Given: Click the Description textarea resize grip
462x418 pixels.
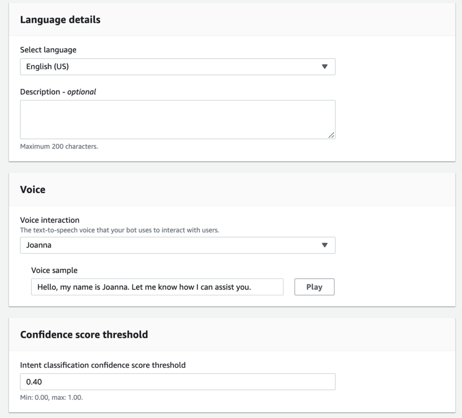Looking at the screenshot, I should [330, 136].
